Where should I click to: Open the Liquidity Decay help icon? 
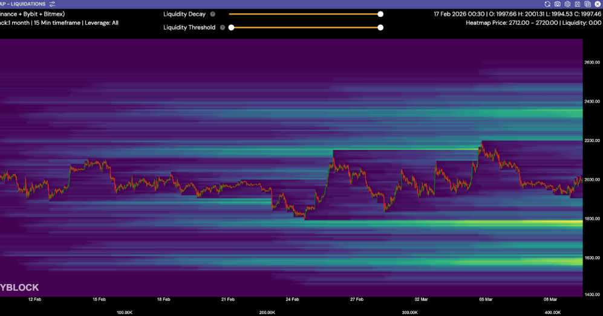click(213, 15)
